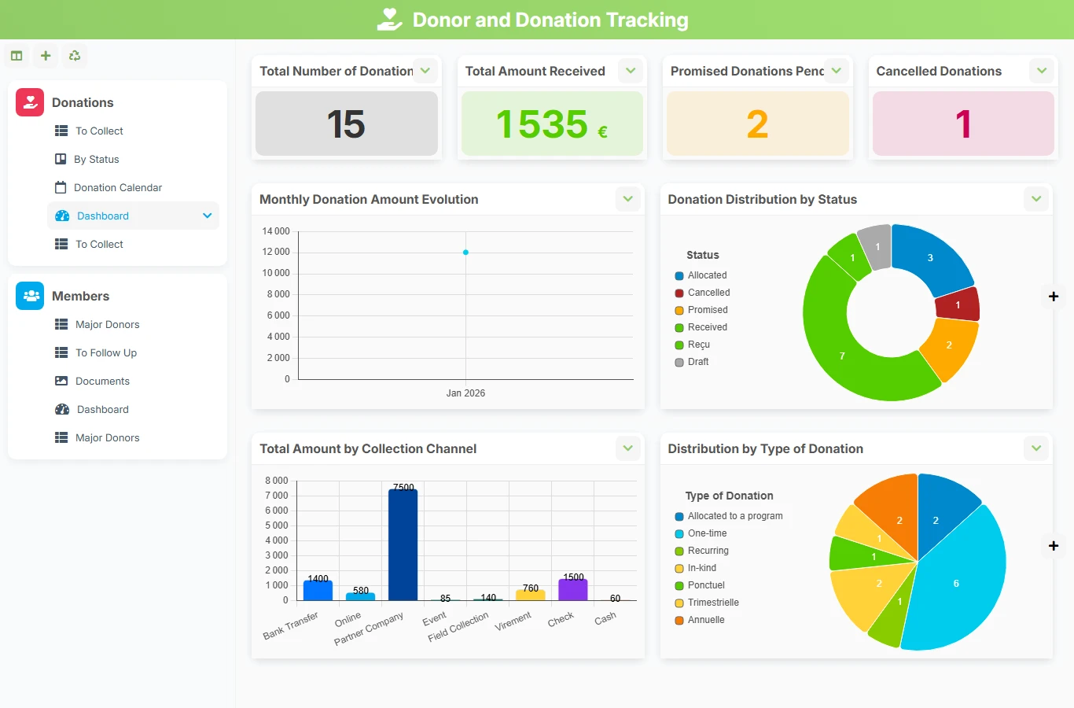Image resolution: width=1074 pixels, height=708 pixels.
Task: Click the blue gauge icon of highlighted Dashboard
Action: [62, 216]
